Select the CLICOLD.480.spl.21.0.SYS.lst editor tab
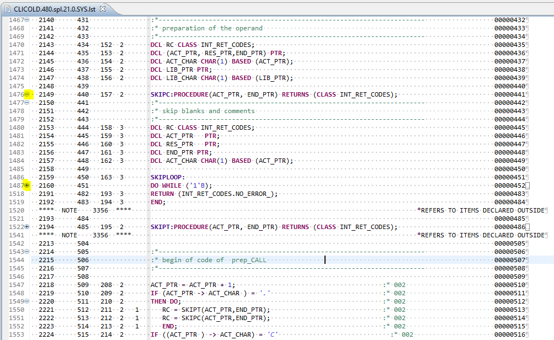The image size is (554, 340). click(55, 8)
